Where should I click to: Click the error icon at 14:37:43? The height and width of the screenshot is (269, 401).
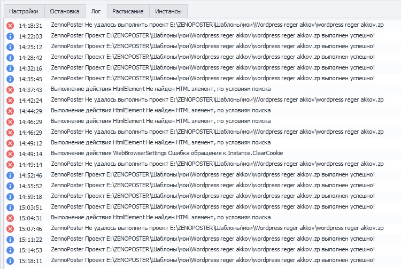click(x=10, y=90)
